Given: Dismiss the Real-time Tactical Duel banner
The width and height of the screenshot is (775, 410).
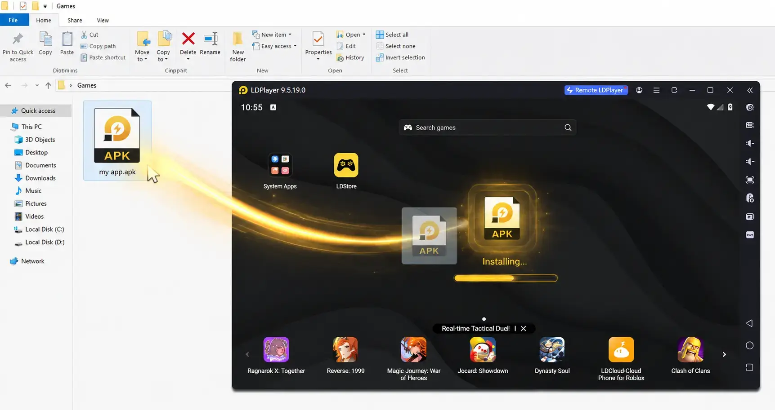Looking at the screenshot, I should pyautogui.click(x=524, y=329).
